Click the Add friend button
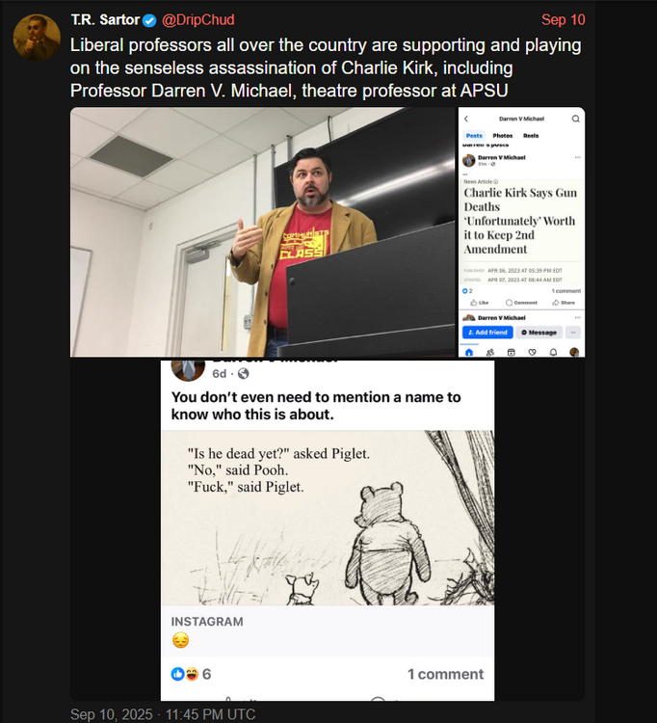657x723 pixels. pos(487,333)
